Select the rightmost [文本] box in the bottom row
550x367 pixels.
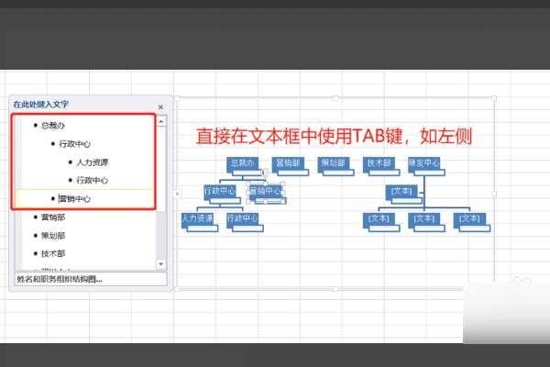point(469,218)
